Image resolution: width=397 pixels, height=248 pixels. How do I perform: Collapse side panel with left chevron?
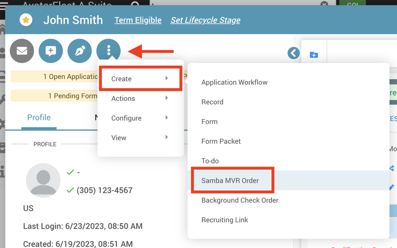[x=294, y=53]
